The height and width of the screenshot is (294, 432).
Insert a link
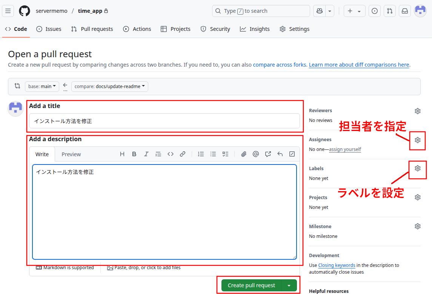[x=183, y=154]
